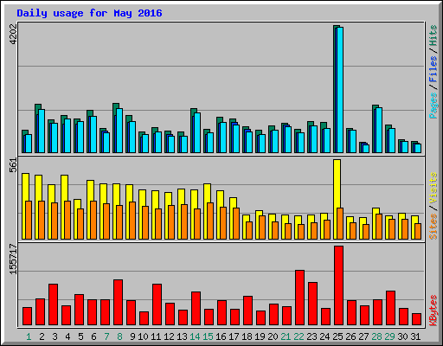Click day 10 on the x-axis
Viewport: 443px width, 346px height.
coord(143,336)
